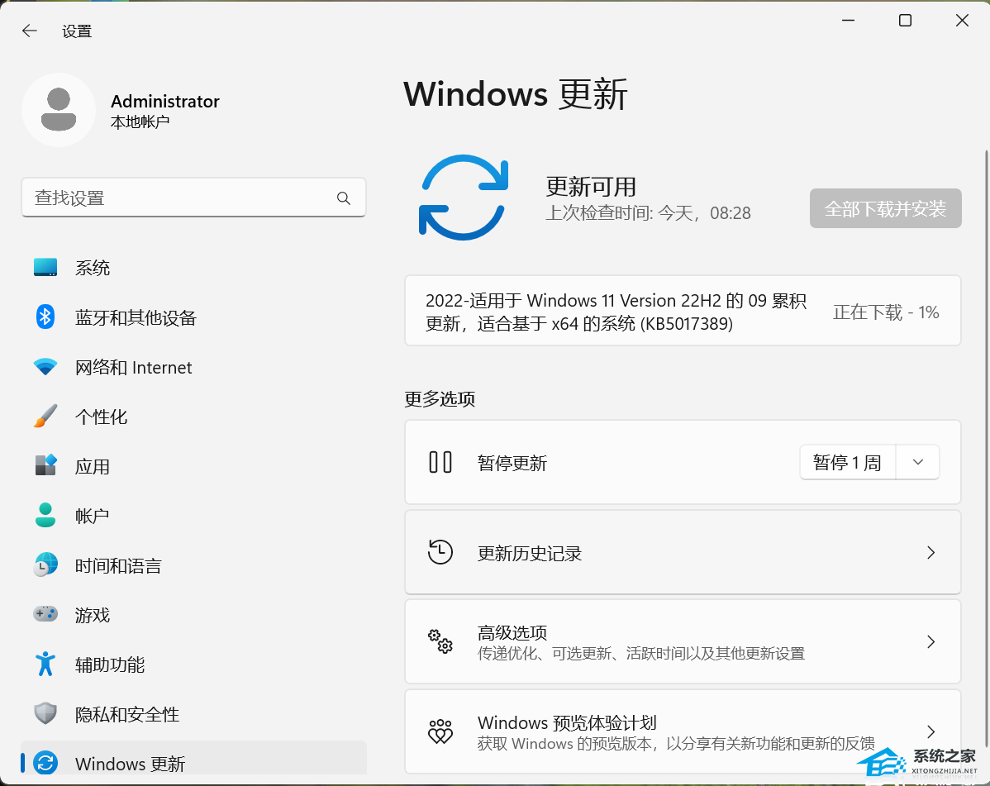Click the 更新可用 heading

click(x=590, y=186)
